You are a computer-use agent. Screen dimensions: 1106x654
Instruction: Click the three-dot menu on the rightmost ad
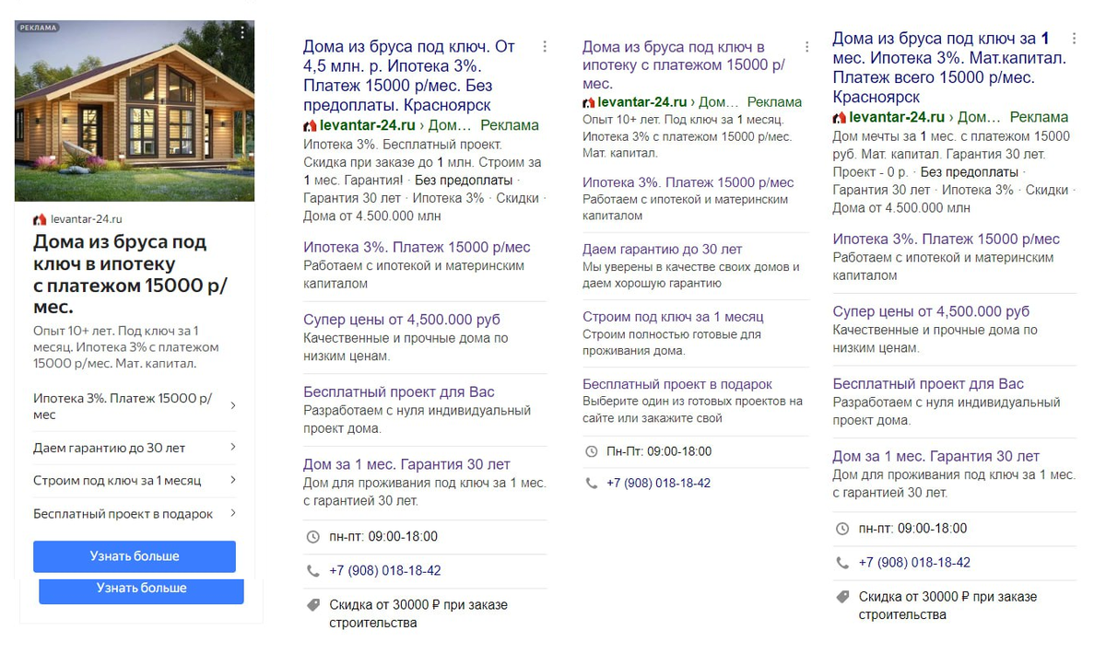tap(1074, 39)
